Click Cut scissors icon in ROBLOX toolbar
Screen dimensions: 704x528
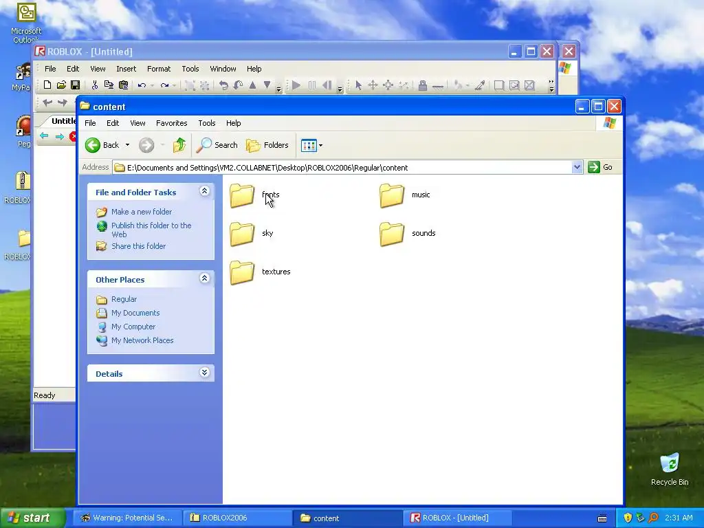[x=94, y=85]
